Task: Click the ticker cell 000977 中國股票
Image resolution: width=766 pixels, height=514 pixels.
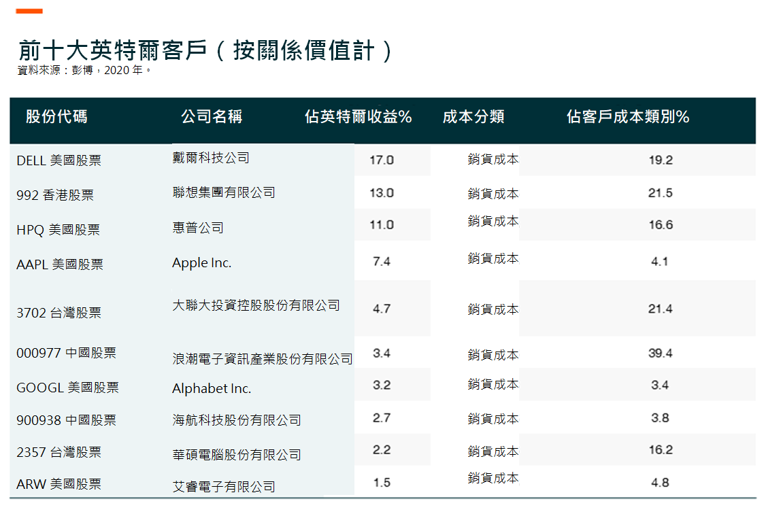Action: [66, 353]
